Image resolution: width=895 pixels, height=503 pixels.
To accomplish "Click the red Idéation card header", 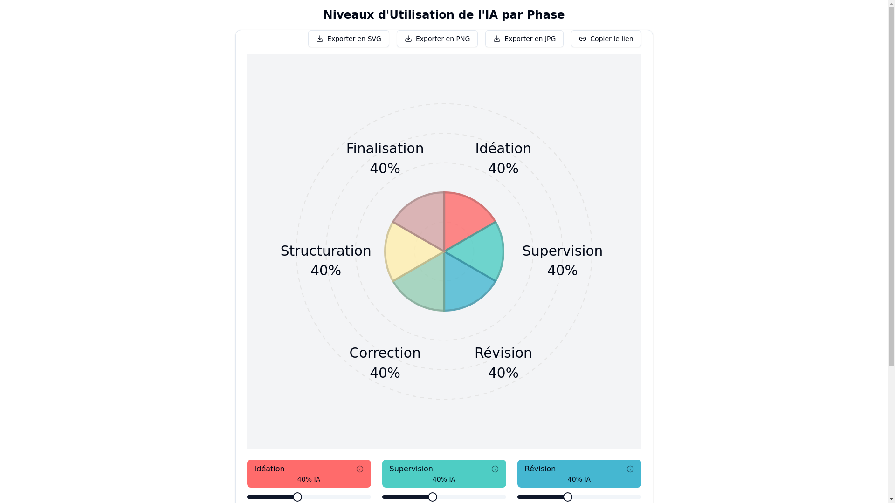I will point(309,474).
